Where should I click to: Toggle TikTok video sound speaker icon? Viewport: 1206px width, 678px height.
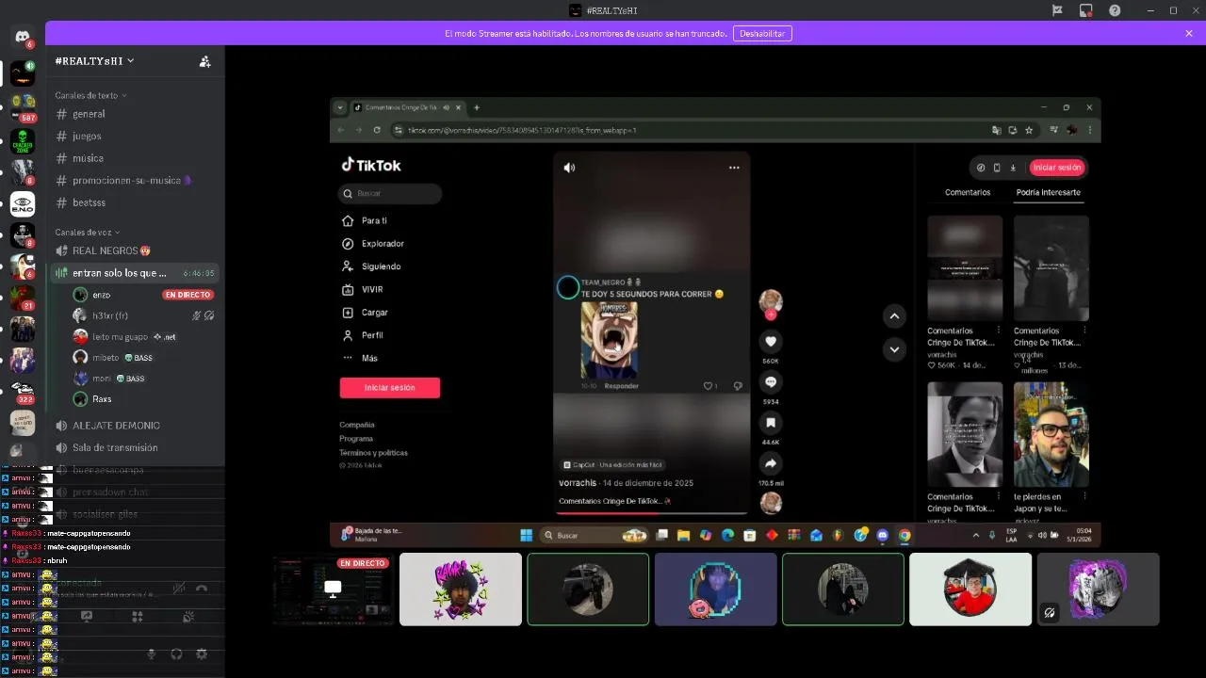tap(569, 168)
